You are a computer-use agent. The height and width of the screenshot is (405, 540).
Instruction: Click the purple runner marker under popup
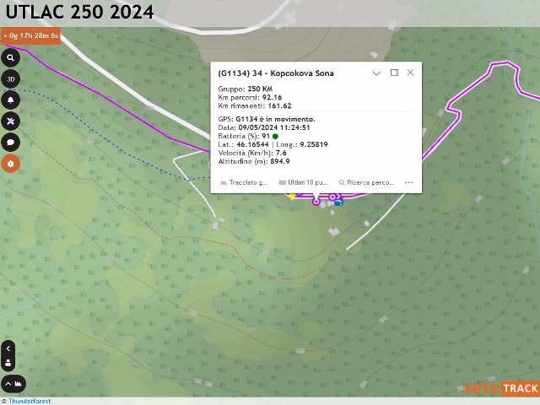tap(316, 202)
